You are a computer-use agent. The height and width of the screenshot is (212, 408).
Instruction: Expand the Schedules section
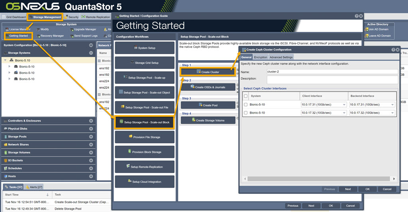(91, 168)
